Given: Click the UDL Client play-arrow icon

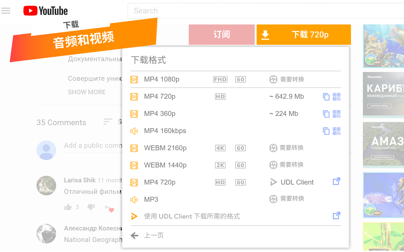Looking at the screenshot, I should pyautogui.click(x=273, y=182).
